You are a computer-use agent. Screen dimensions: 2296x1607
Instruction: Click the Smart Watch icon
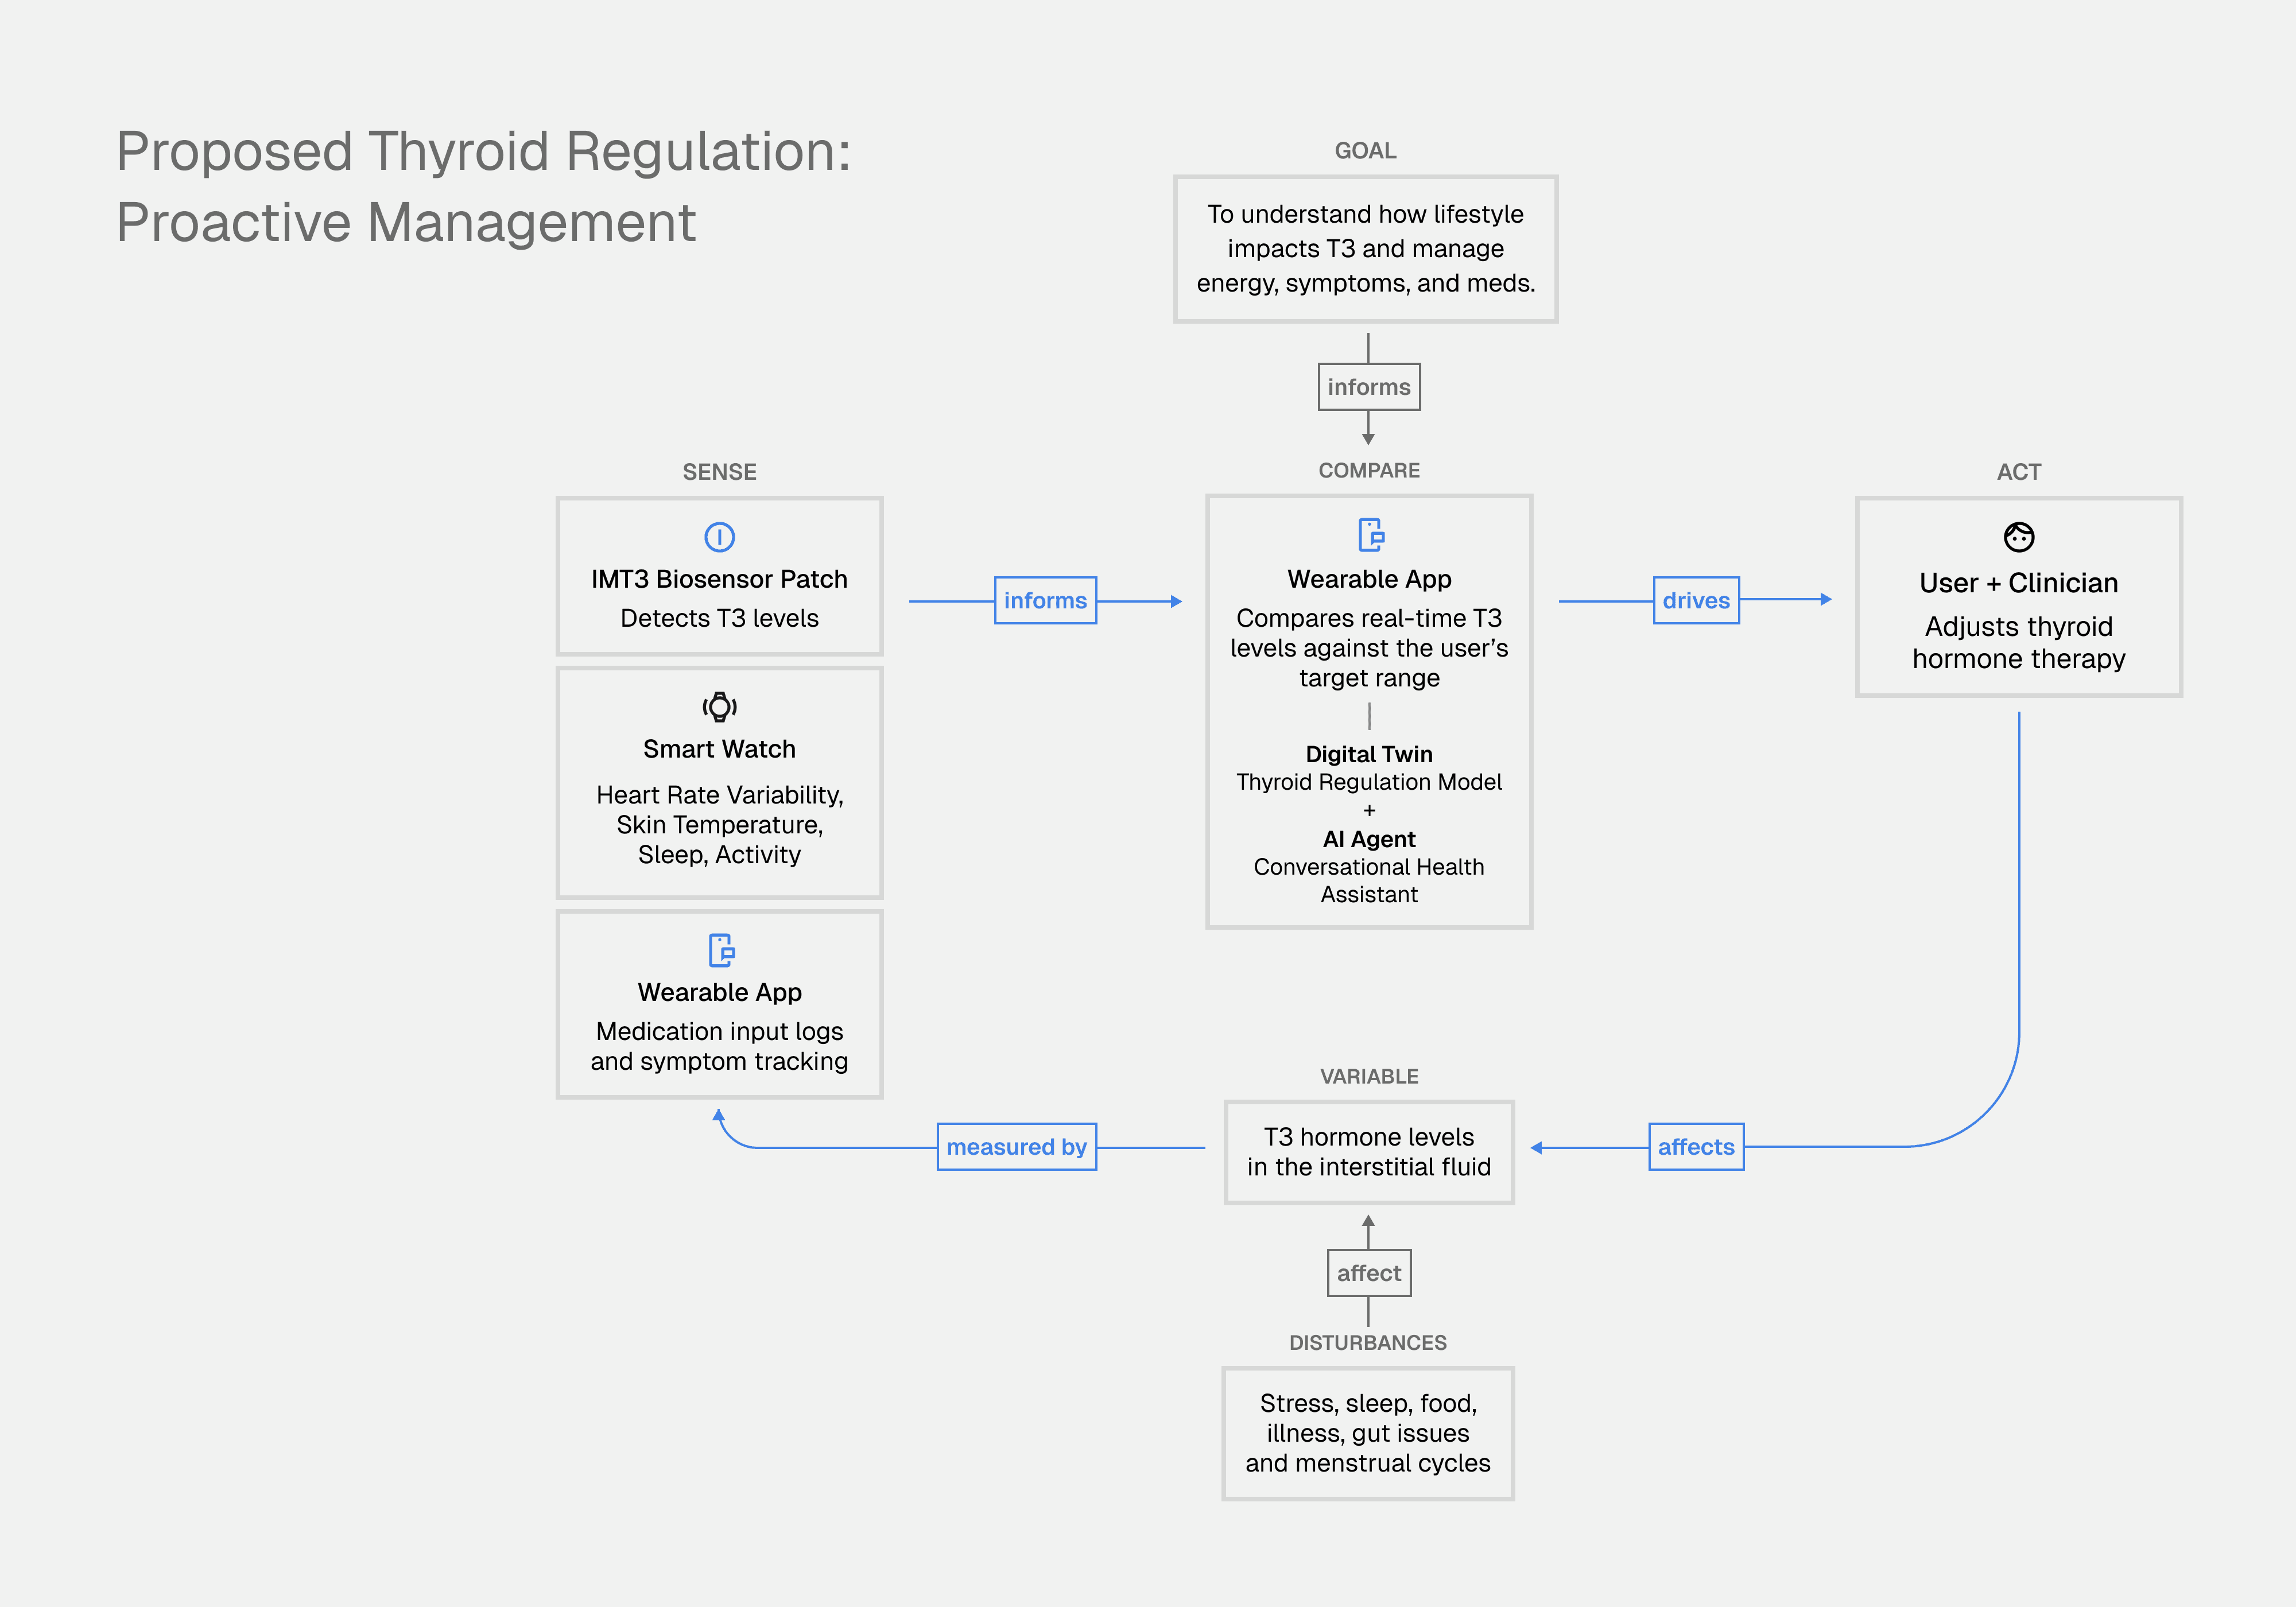pos(719,707)
